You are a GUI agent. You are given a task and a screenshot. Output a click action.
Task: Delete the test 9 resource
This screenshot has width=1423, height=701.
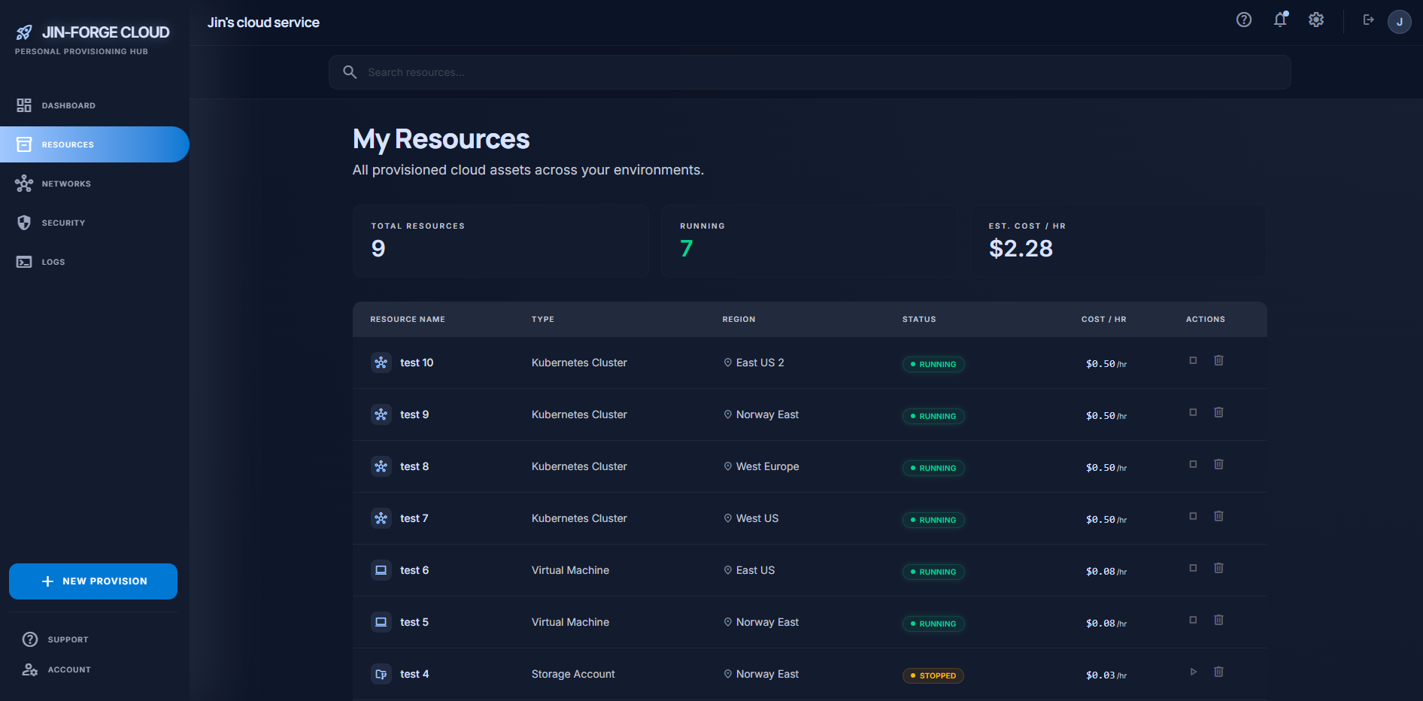click(1218, 412)
